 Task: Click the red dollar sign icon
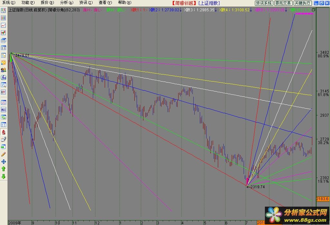click(3, 132)
